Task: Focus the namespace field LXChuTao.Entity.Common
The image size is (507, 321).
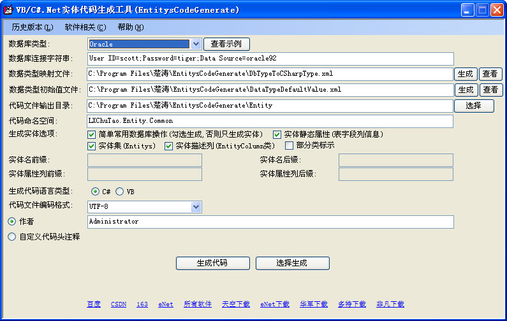Action: (270, 121)
